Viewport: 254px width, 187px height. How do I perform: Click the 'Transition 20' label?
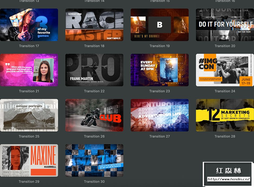coord(225,46)
